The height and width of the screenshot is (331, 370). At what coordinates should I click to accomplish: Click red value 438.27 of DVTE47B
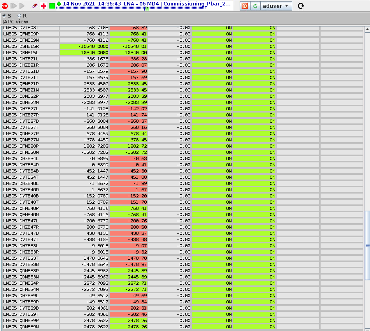click(128, 233)
